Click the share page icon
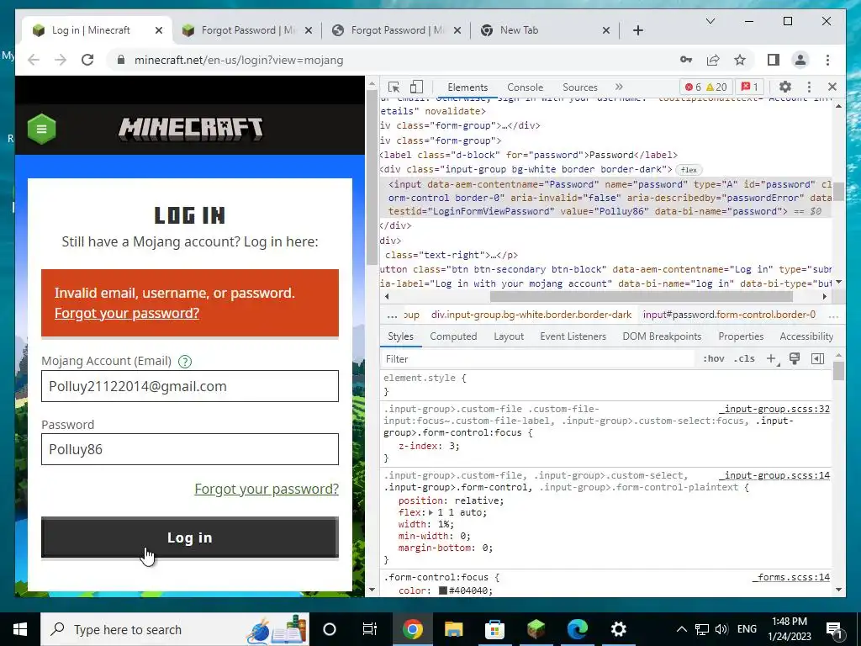The height and width of the screenshot is (646, 861). tap(713, 60)
